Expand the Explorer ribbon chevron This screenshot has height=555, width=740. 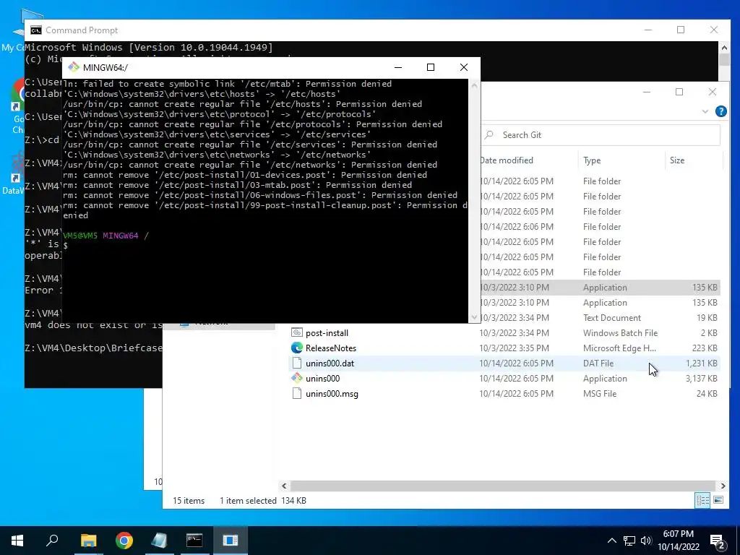(x=705, y=111)
